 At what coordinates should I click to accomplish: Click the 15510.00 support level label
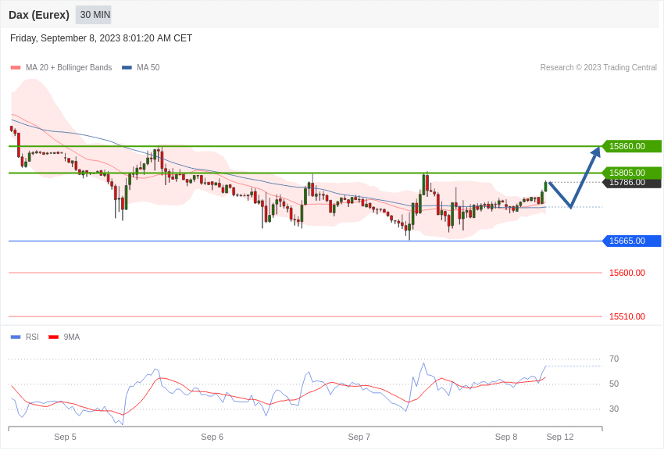(627, 316)
